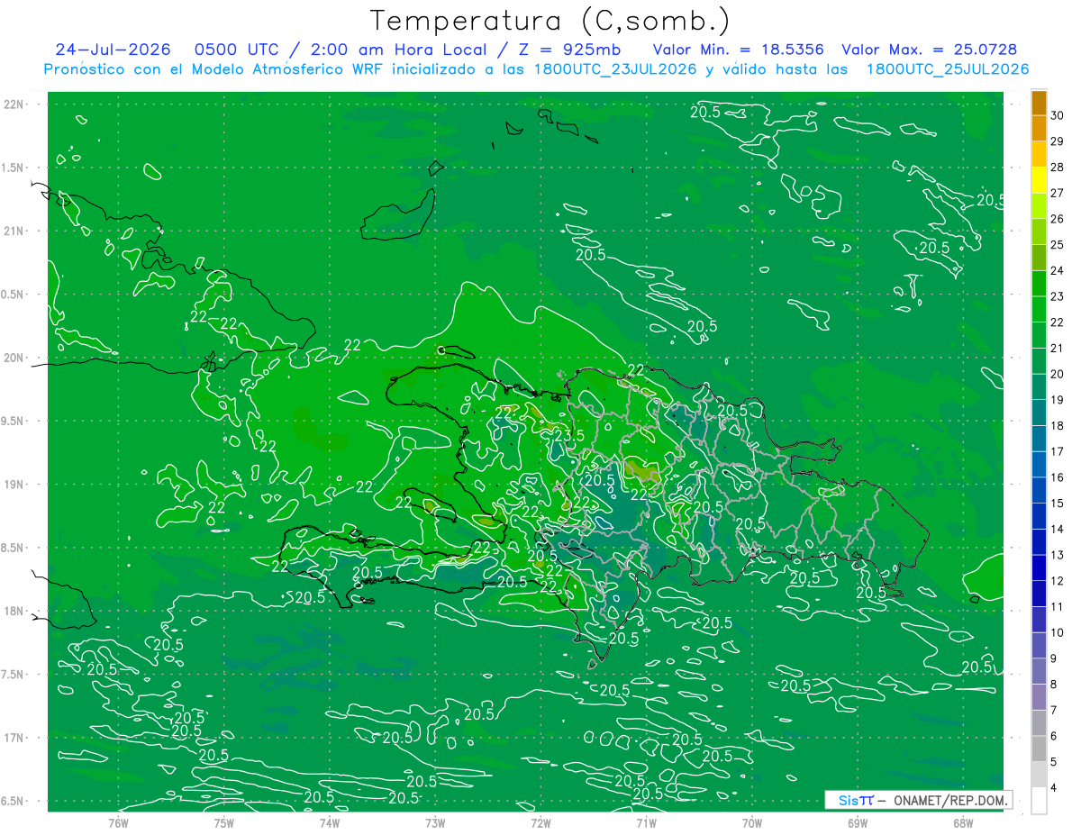Screen dimensions: 1081x835
Task: Click the '73W' longitude axis label
Action: [435, 822]
